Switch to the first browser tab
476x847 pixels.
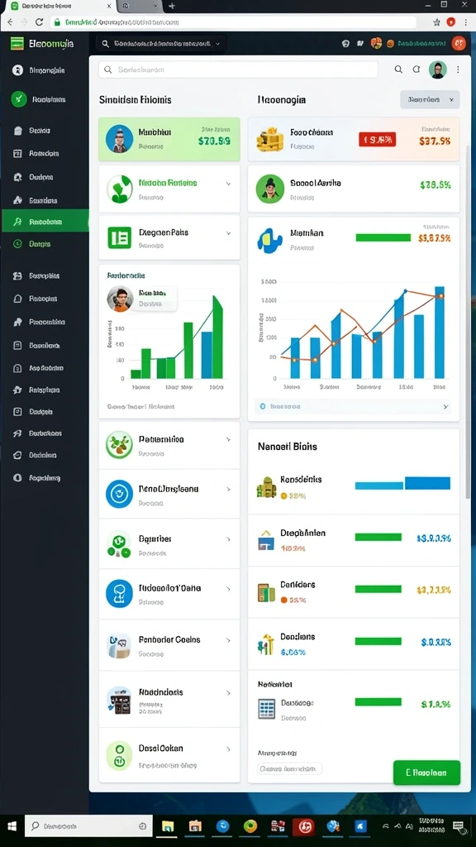(59, 6)
